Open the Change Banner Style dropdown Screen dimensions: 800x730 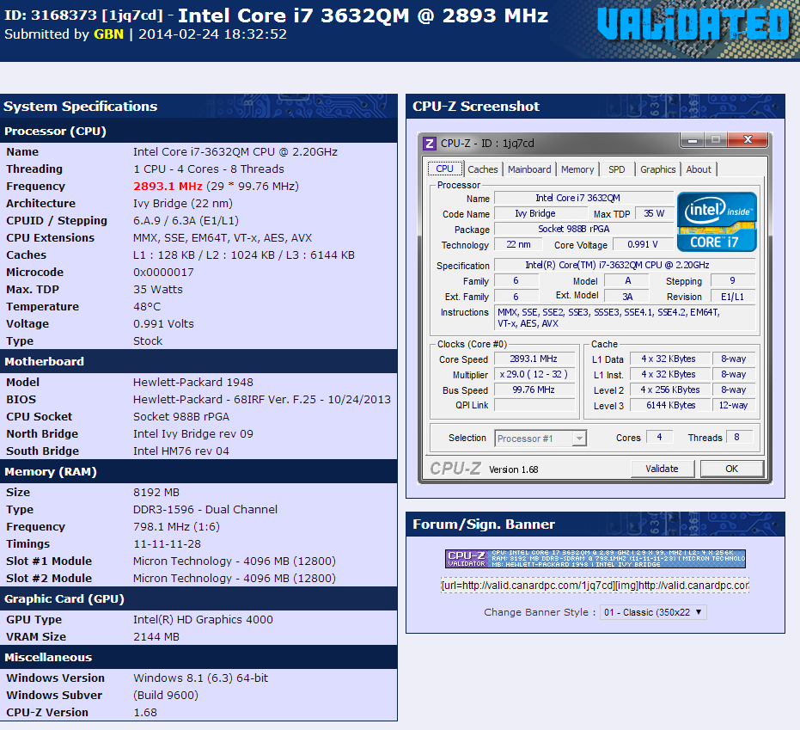pos(653,612)
